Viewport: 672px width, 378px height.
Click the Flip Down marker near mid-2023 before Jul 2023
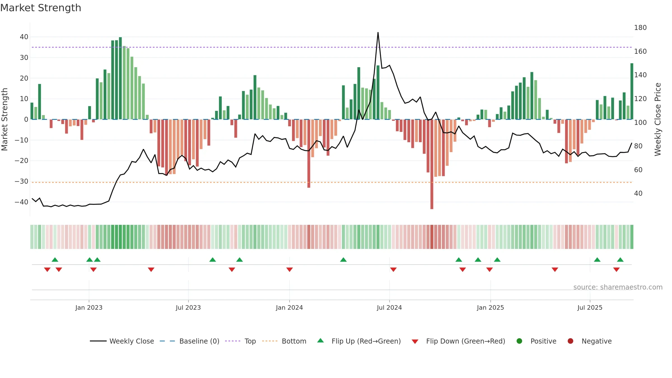[x=151, y=269]
